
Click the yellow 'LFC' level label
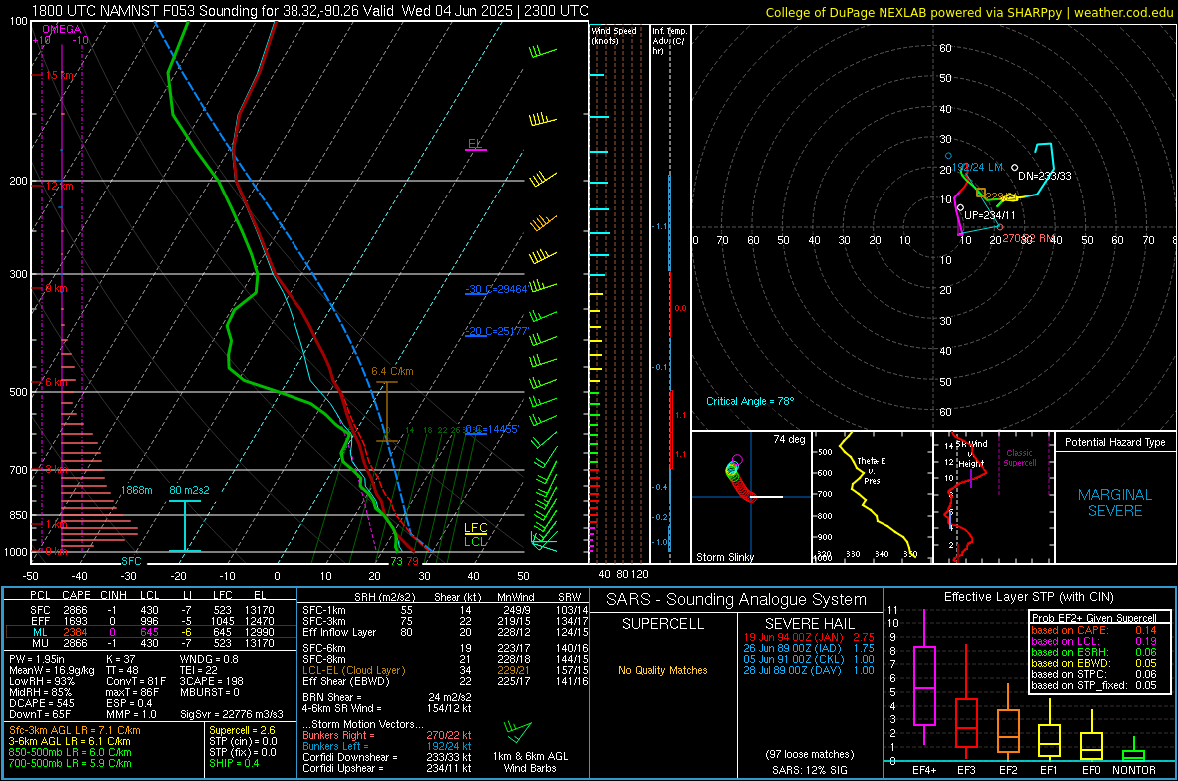[x=475, y=528]
